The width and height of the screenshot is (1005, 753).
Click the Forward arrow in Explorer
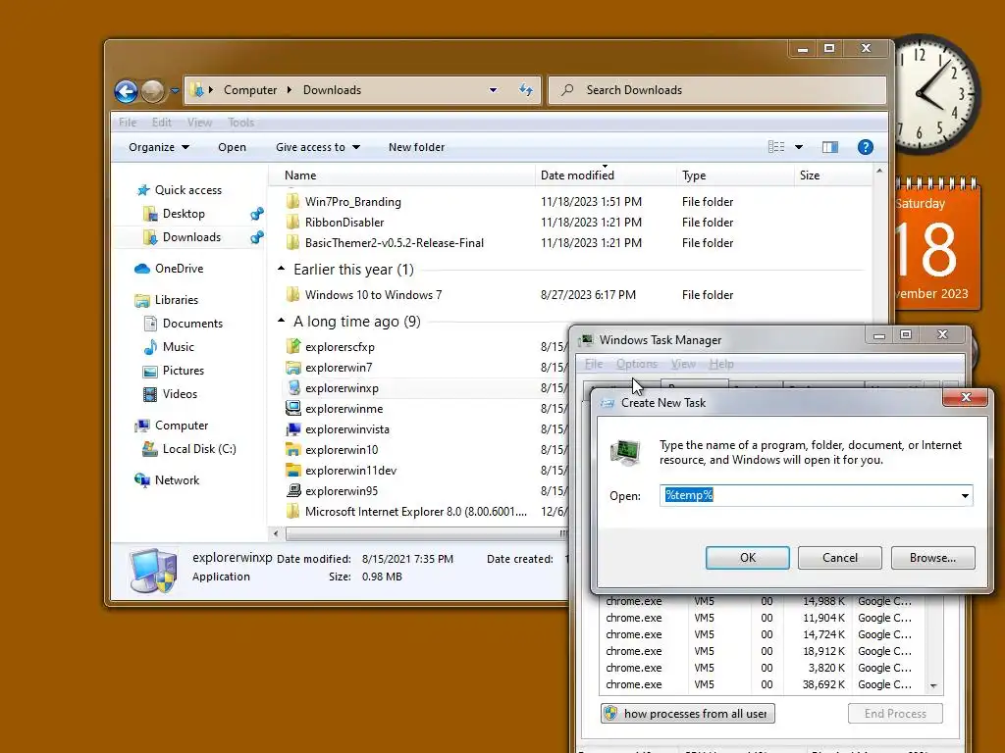click(152, 91)
